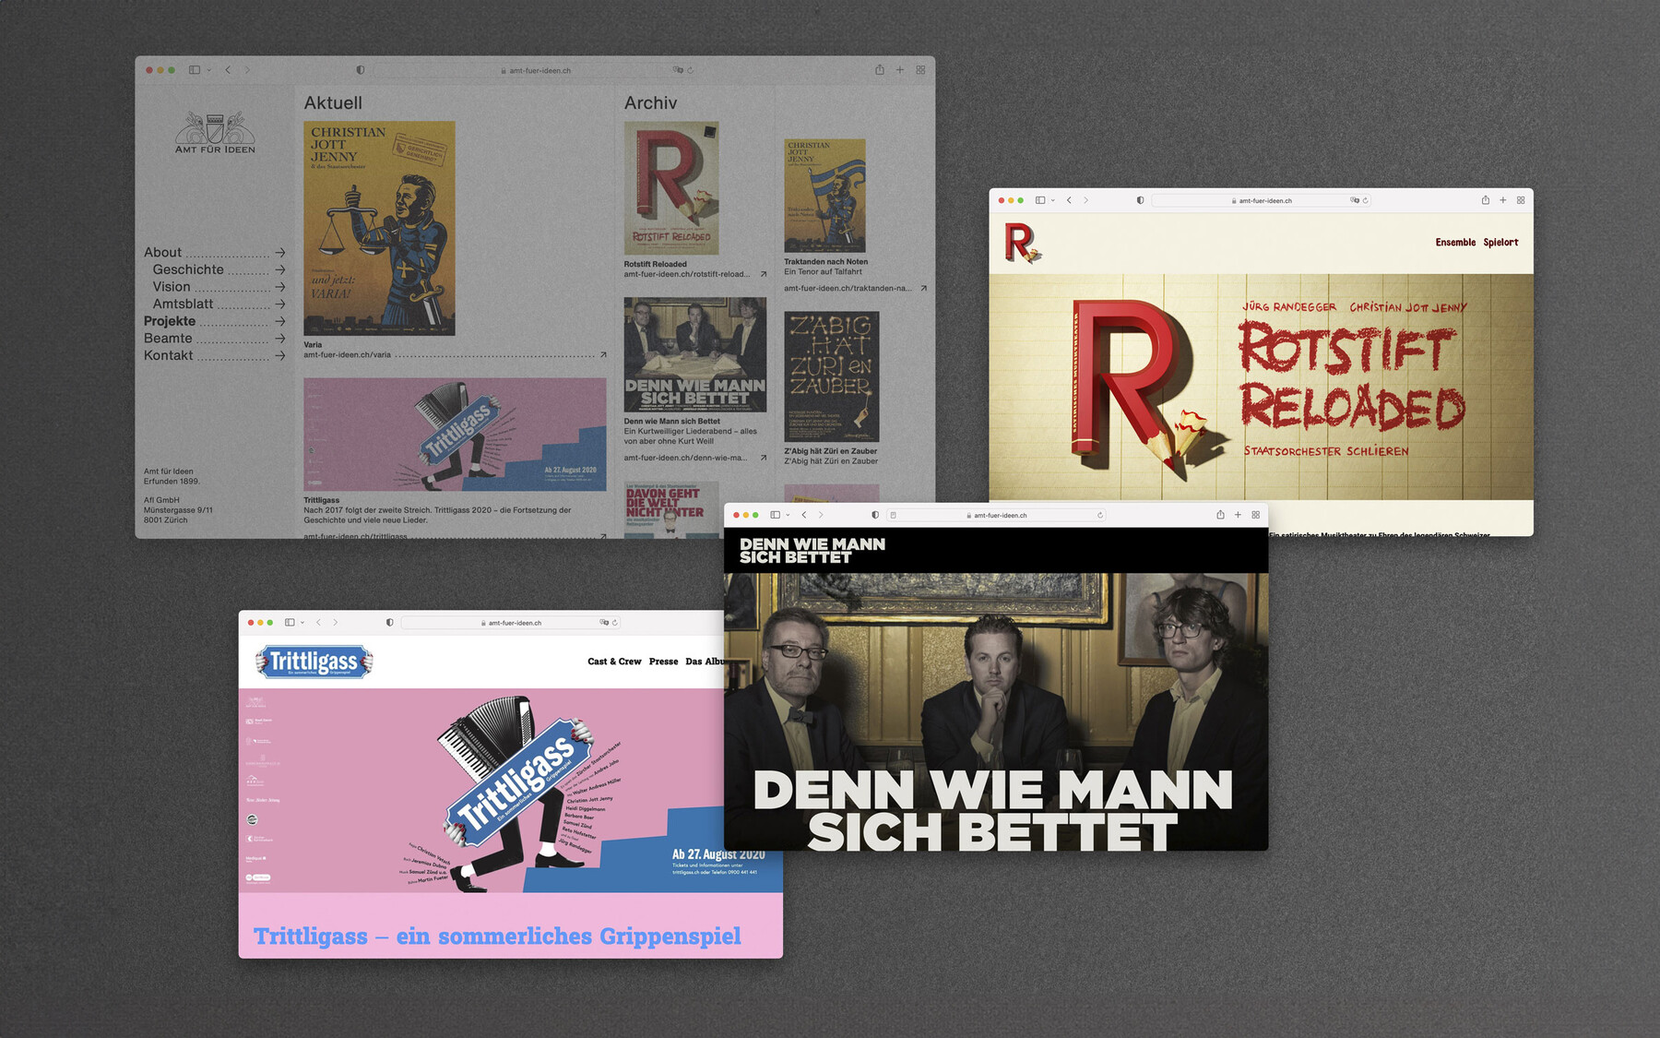Toggle the sidebar in the Denn Wie Mann window

tap(775, 516)
